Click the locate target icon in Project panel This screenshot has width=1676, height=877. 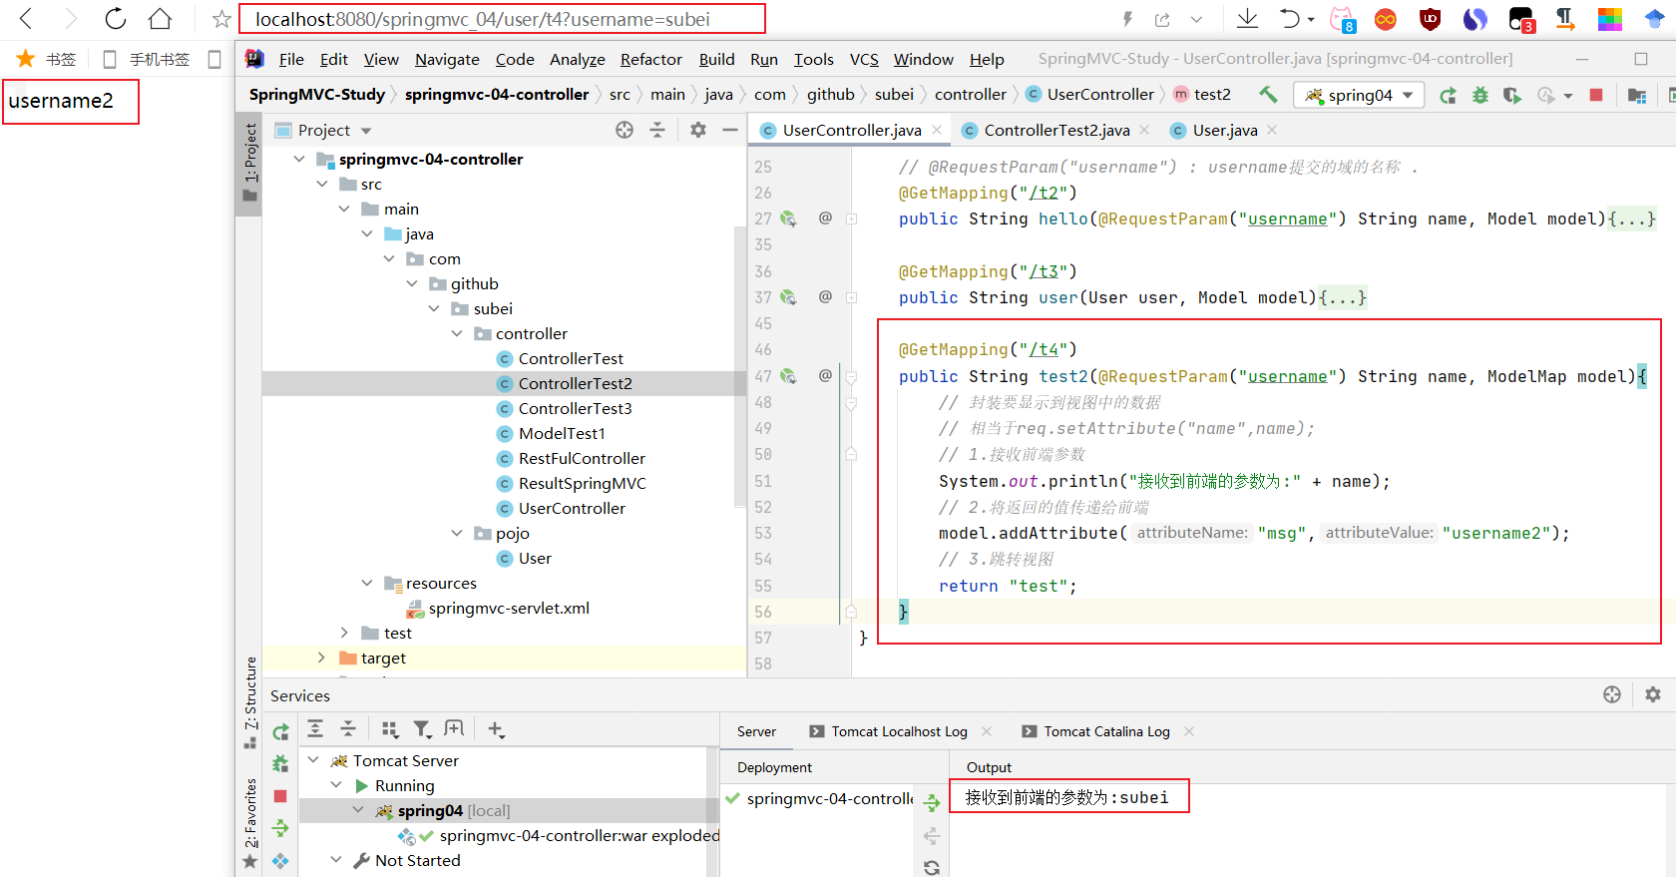click(x=625, y=130)
